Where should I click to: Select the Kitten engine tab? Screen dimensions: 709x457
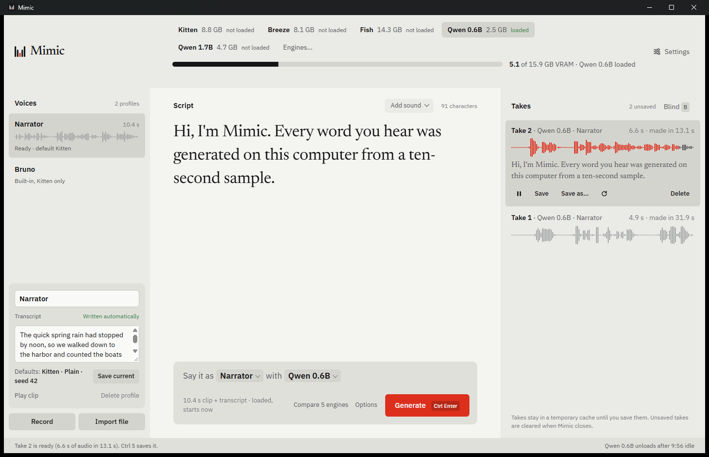[216, 30]
